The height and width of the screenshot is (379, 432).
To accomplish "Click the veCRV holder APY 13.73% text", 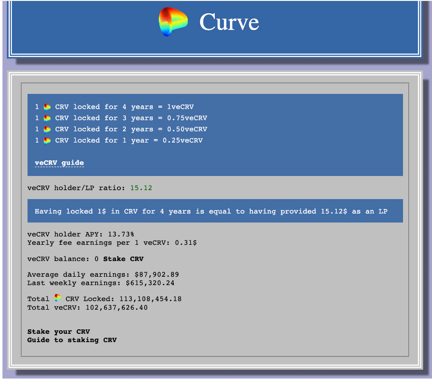I will [x=81, y=234].
